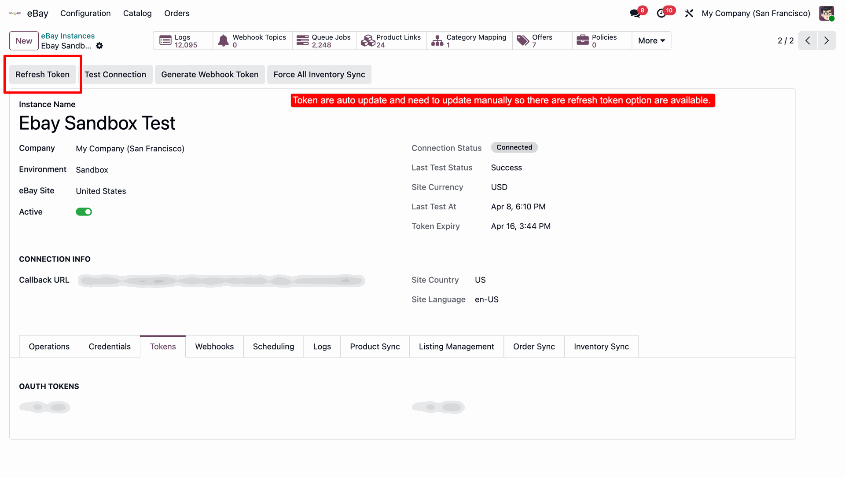845x478 pixels.
Task: Switch to the Logs tab below the form
Action: click(322, 347)
